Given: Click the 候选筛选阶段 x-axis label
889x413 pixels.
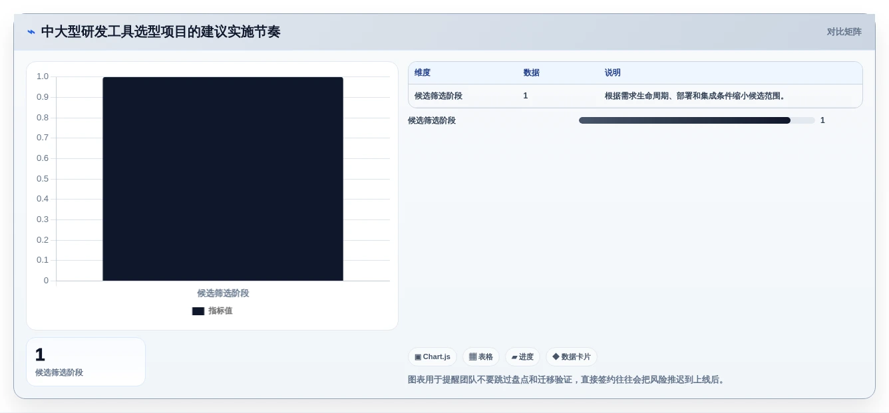Looking at the screenshot, I should 223,293.
